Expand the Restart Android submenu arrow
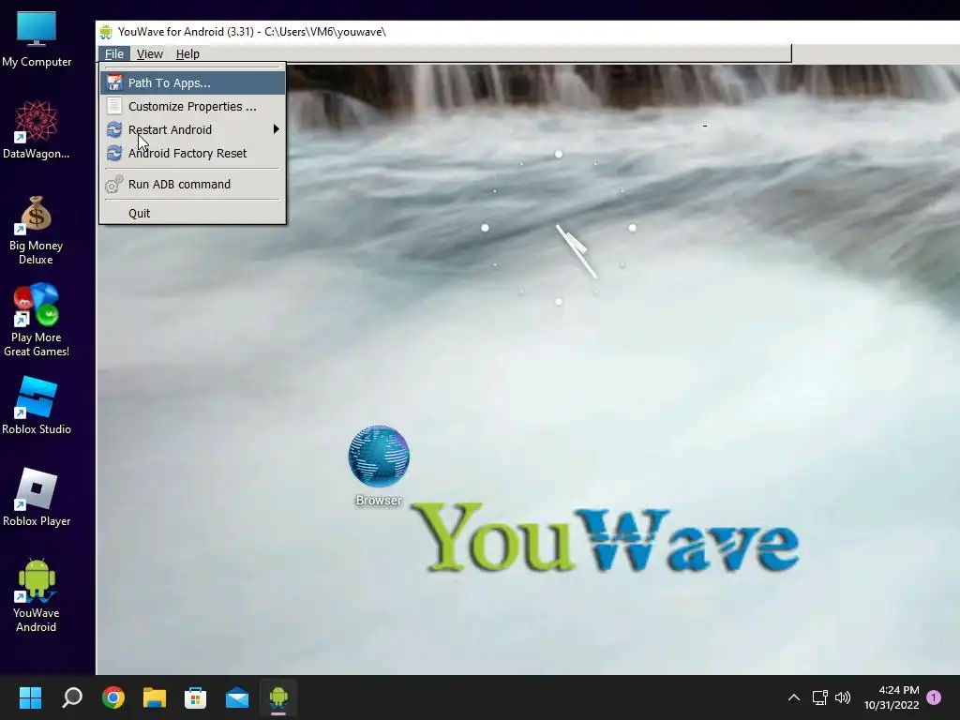 pos(277,129)
